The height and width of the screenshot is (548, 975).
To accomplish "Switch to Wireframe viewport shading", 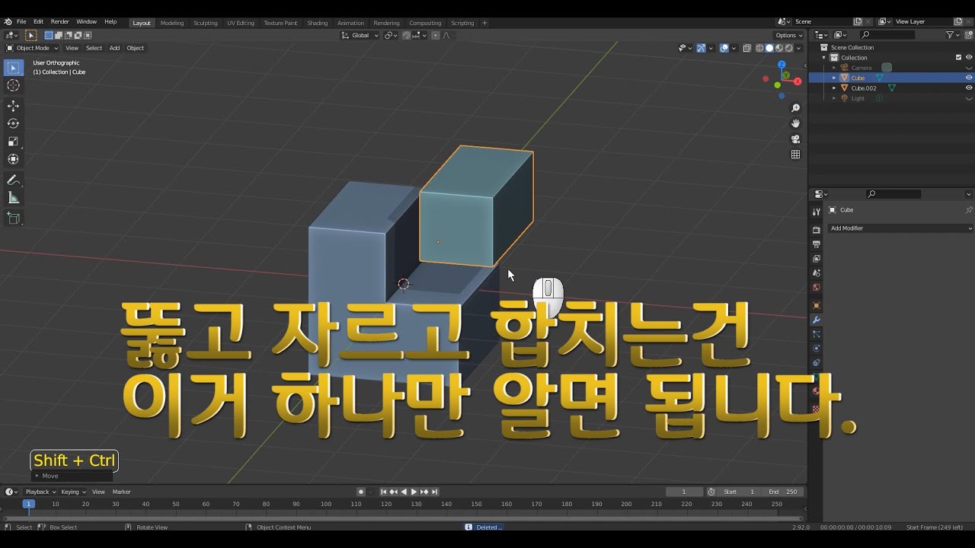I will [x=759, y=48].
